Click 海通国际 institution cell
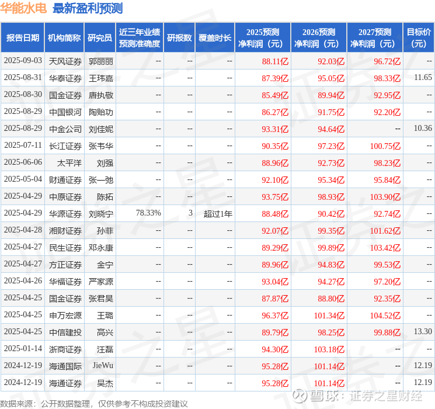 pyautogui.click(x=65, y=366)
